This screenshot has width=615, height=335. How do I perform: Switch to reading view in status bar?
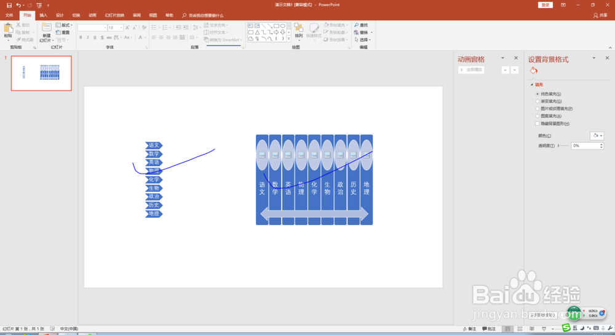point(532,329)
